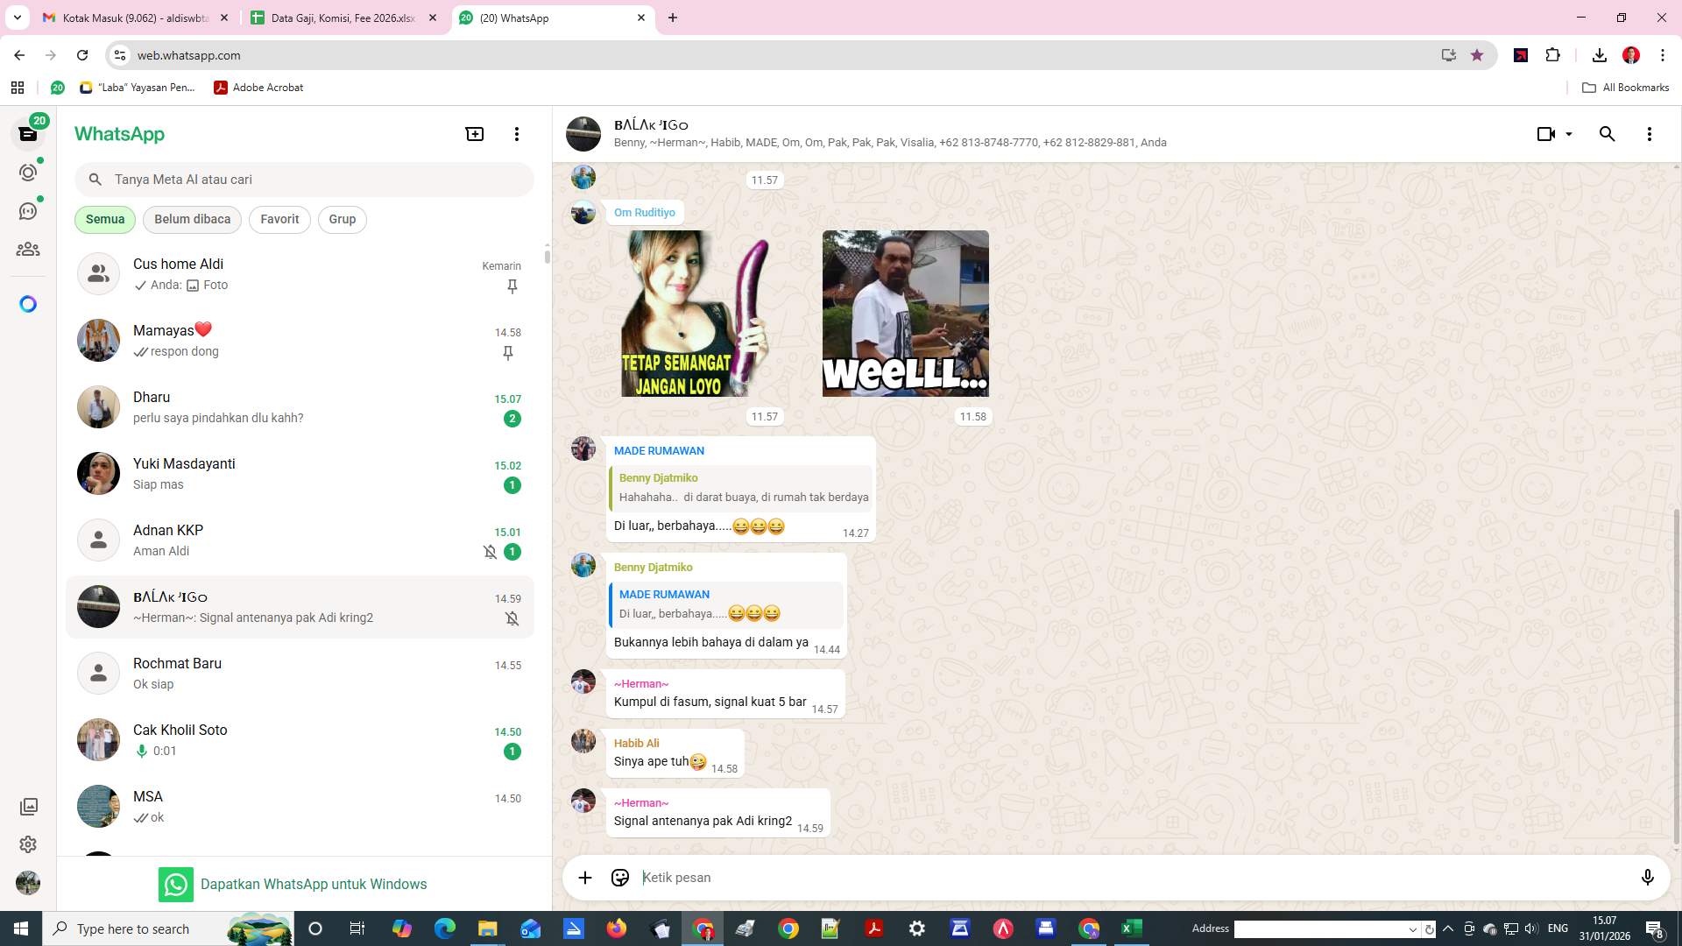Attach a file using the plus icon
Screen dimensions: 1682x946
click(x=584, y=877)
